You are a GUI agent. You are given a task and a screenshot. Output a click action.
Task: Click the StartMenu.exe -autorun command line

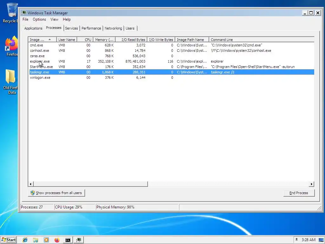[253, 67]
